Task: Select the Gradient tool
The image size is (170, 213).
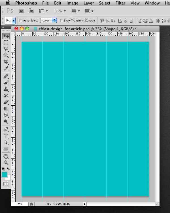Action: [x=6, y=108]
